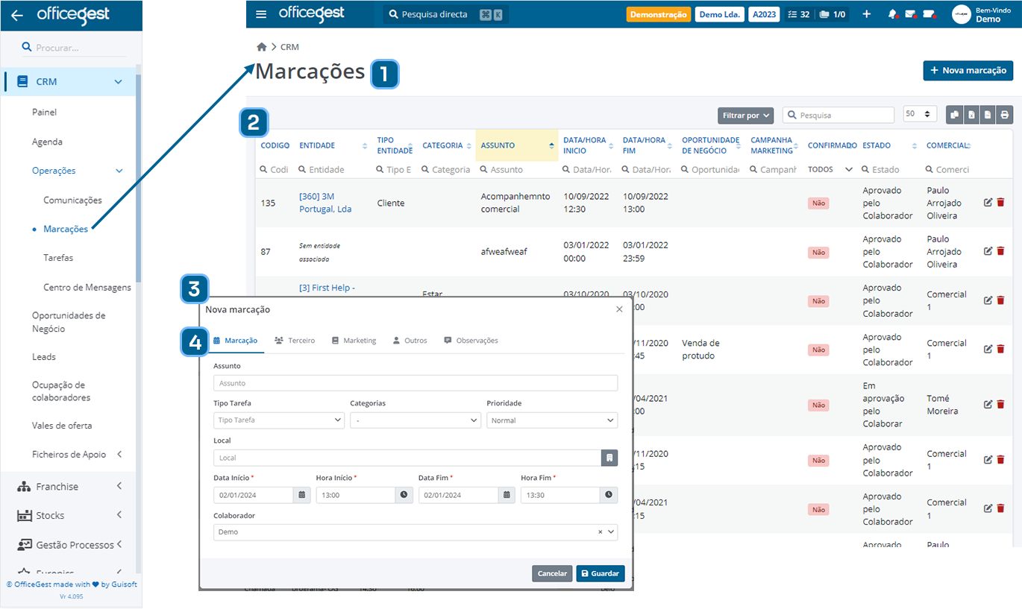Open the Tipo Tarefa dropdown
The height and width of the screenshot is (609, 1022).
[278, 420]
